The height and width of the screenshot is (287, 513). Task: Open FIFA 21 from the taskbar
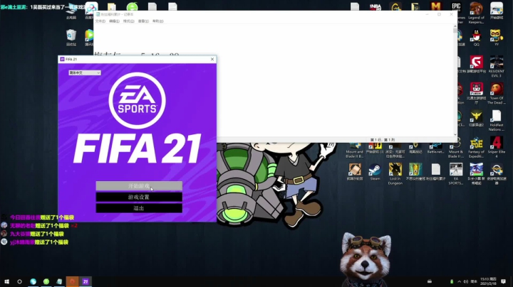(85, 281)
